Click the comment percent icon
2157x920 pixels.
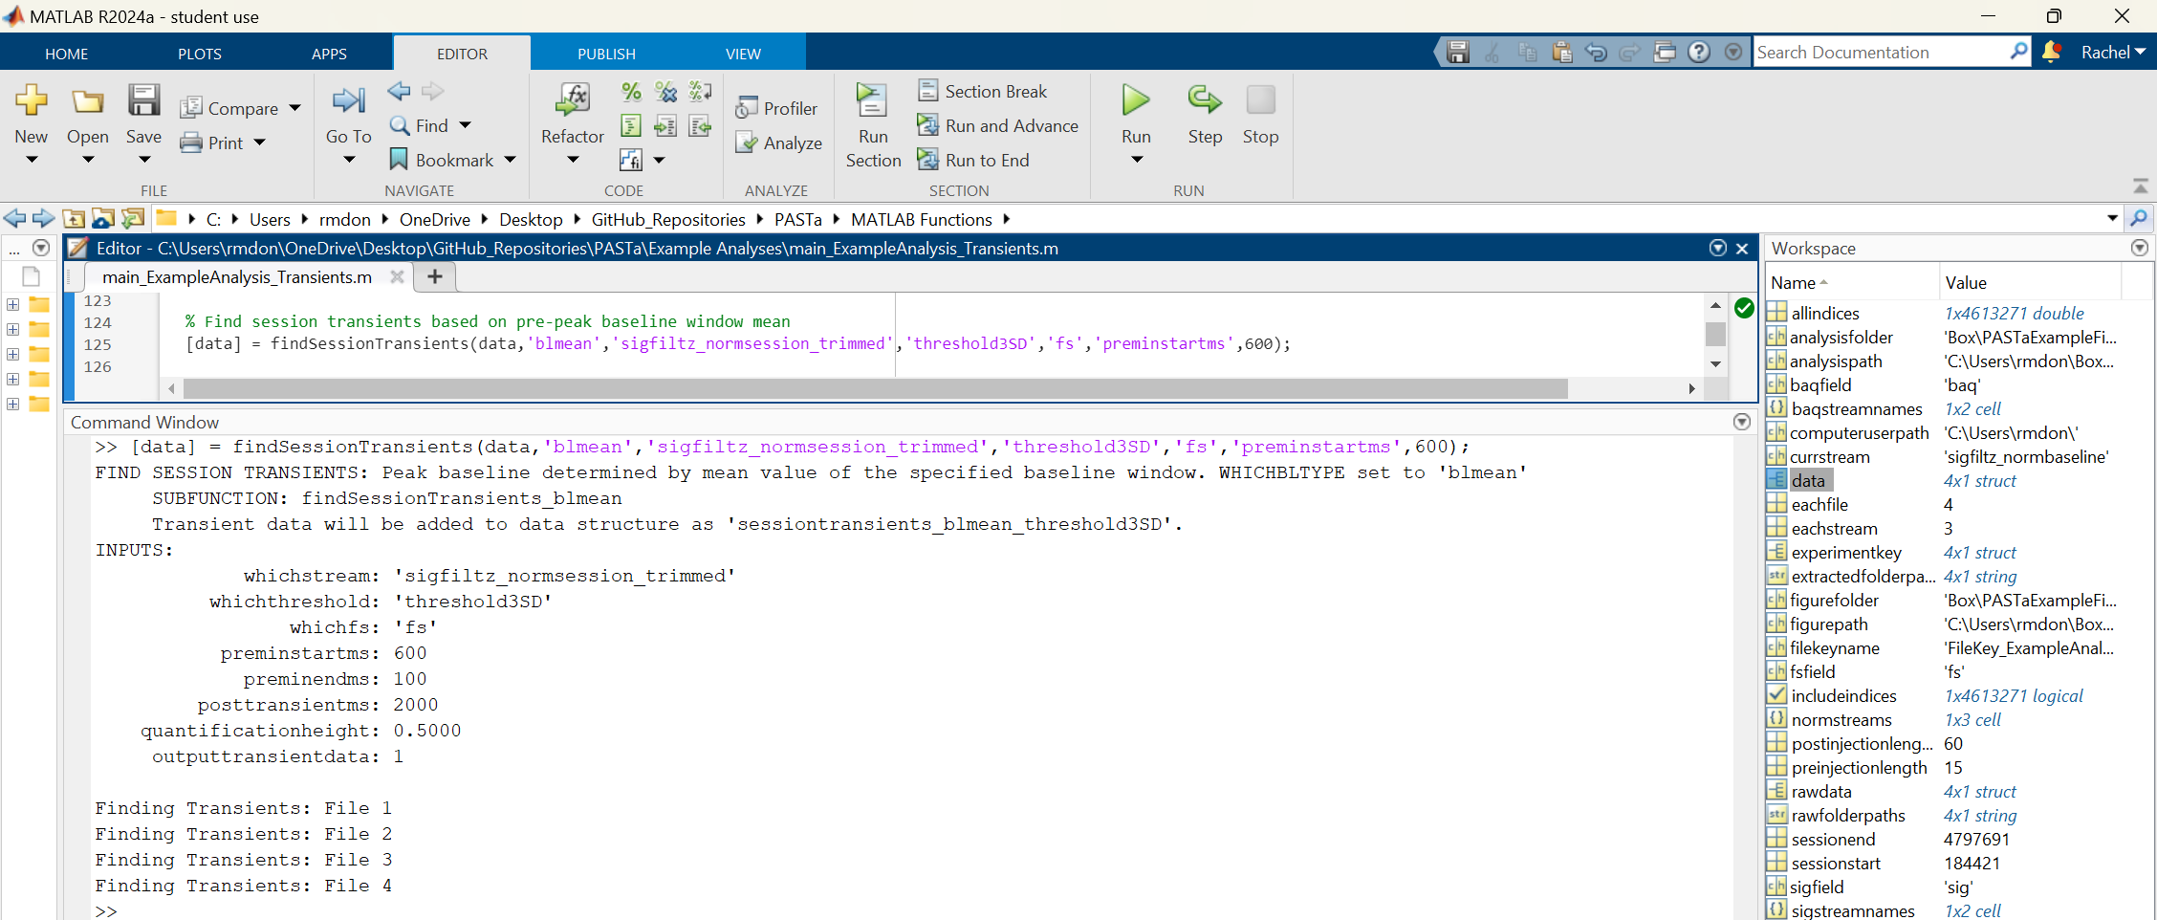(631, 92)
